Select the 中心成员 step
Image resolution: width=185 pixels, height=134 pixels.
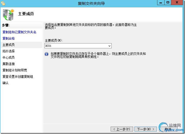8,57
